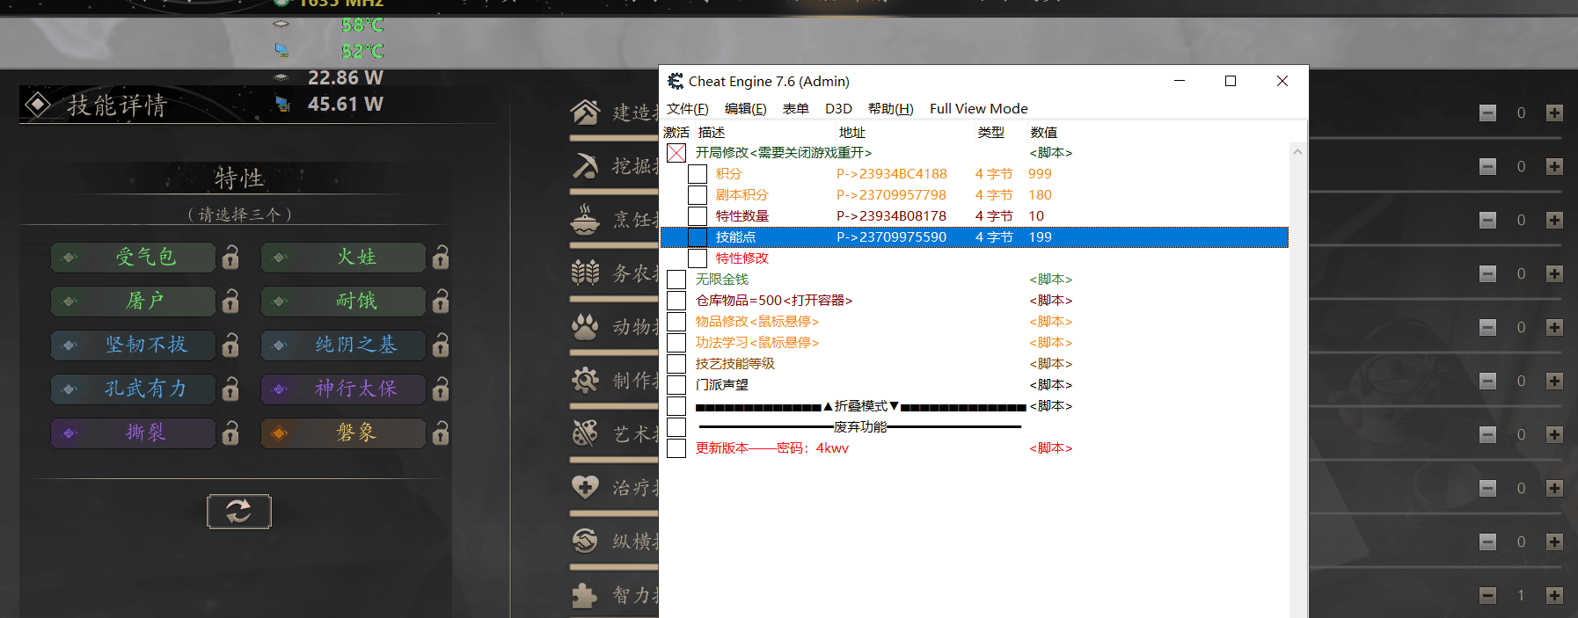
Task: Click the 治疗 heart skill icon
Action: tap(585, 487)
